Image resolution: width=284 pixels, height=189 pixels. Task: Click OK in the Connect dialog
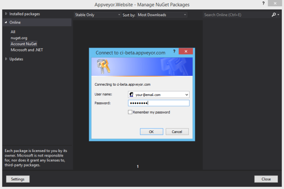(151, 132)
